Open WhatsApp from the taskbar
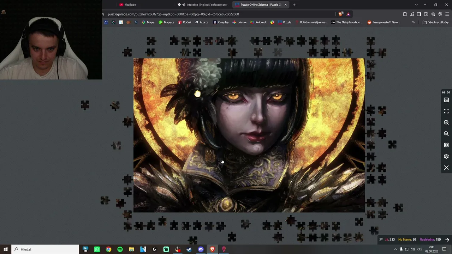This screenshot has width=452, height=254. 97,249
